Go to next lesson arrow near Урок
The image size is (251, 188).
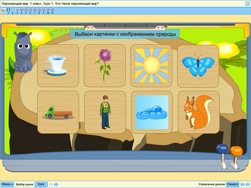[x=56, y=184]
